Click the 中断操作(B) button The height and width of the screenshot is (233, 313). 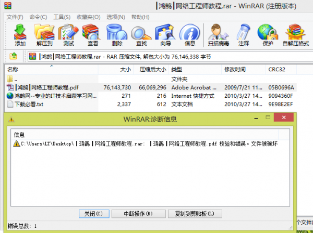[x=139, y=214]
